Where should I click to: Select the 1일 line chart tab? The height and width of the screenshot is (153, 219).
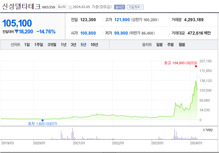click(x=27, y=45)
